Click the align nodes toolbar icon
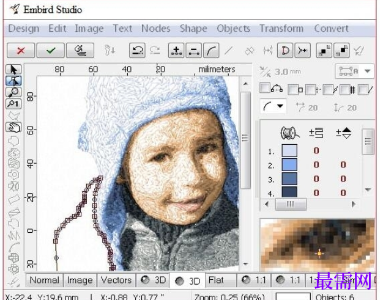Viewport: 383px width, 300px height. click(268, 51)
